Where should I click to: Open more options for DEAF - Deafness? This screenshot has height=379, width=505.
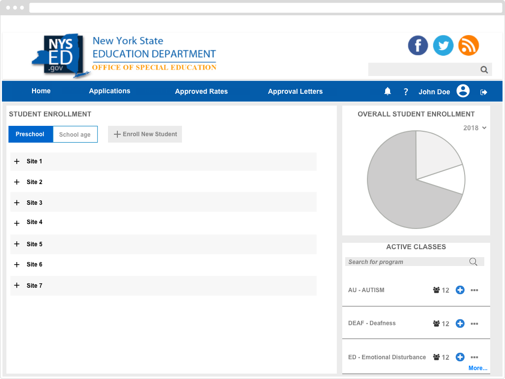[474, 324]
